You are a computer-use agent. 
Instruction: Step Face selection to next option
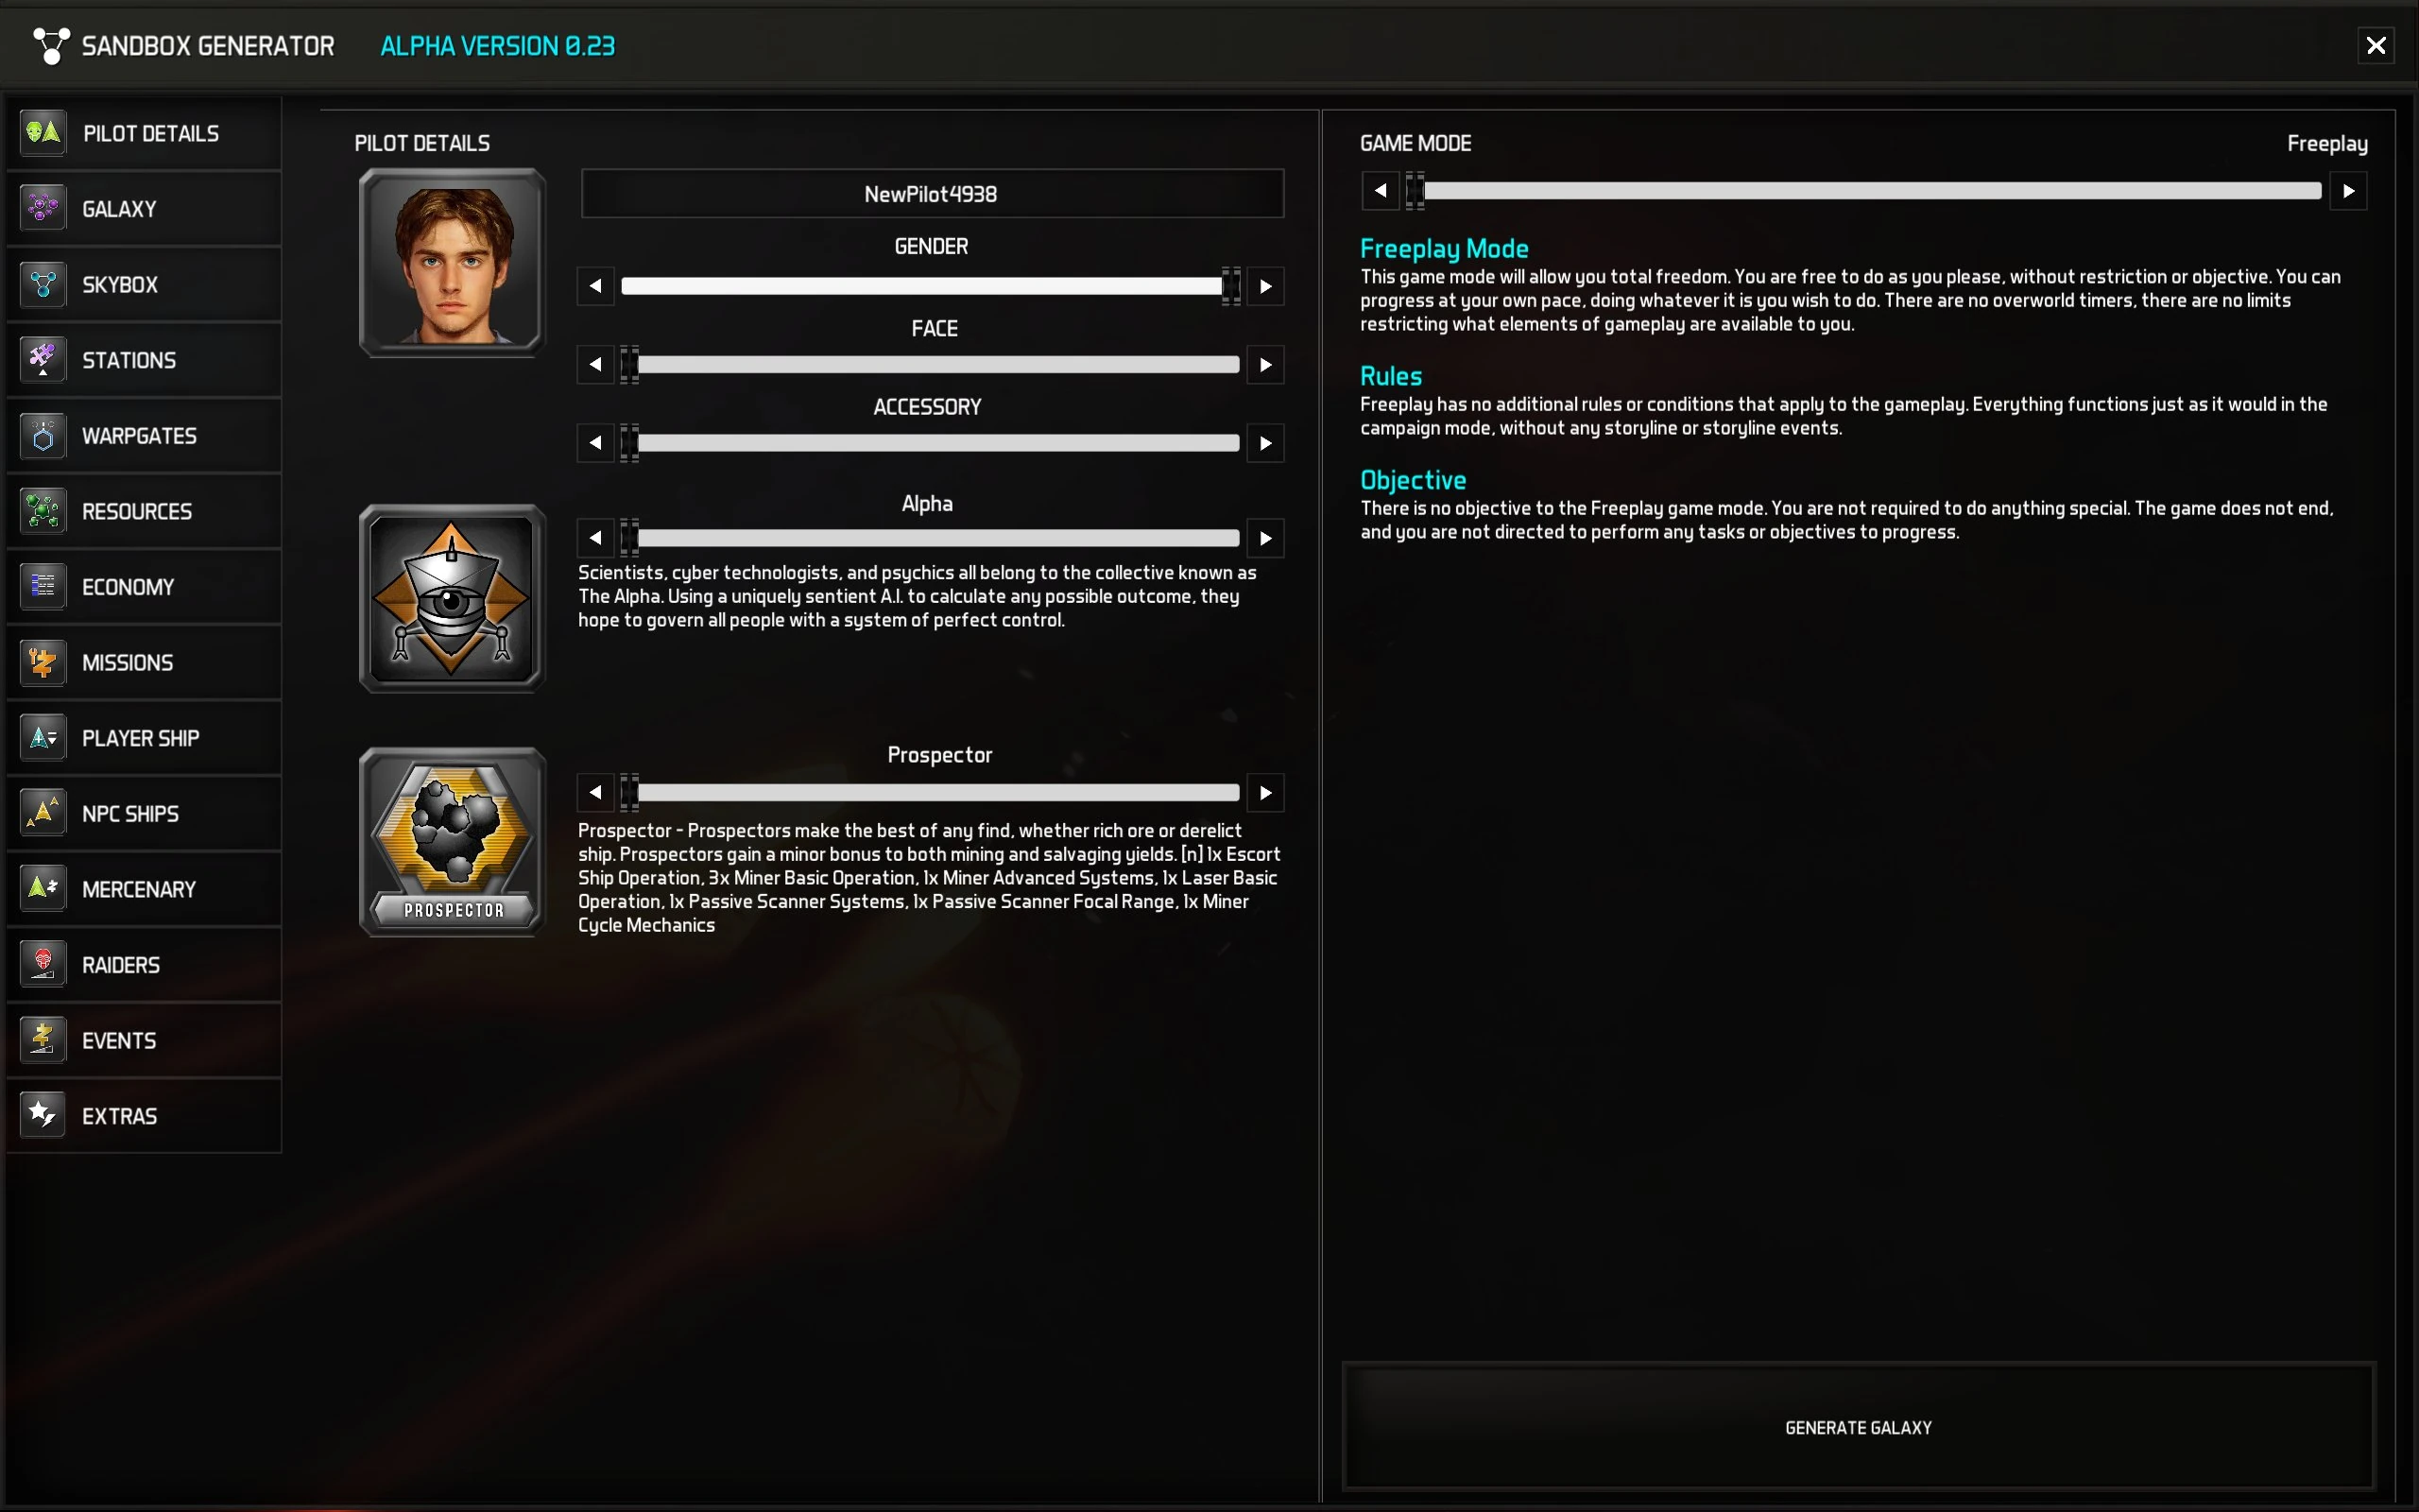1265,364
